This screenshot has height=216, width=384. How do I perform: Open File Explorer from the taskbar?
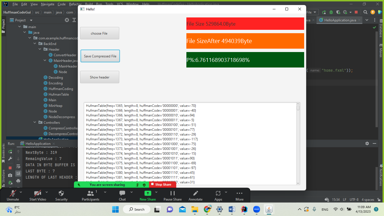(x=195, y=209)
